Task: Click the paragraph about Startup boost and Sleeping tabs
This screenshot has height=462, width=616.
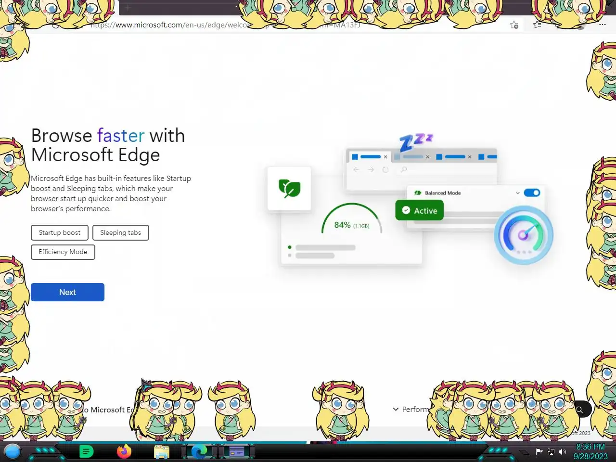Action: (111, 193)
